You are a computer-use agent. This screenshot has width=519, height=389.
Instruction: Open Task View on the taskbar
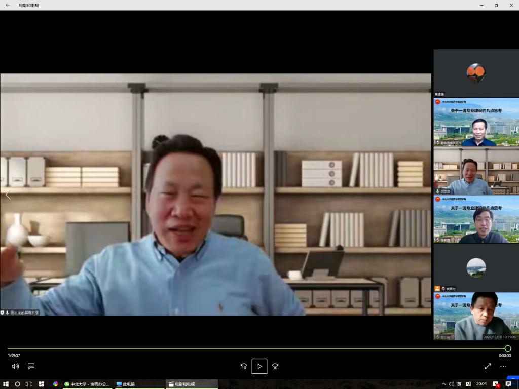[29, 384]
